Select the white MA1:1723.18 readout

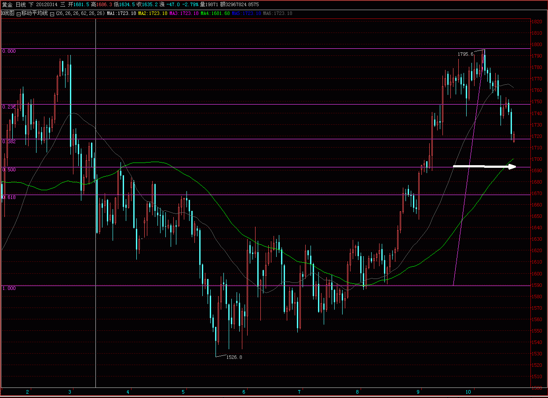click(121, 14)
